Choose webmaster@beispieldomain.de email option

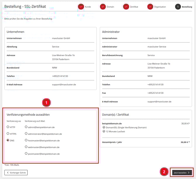[x=26, y=147]
